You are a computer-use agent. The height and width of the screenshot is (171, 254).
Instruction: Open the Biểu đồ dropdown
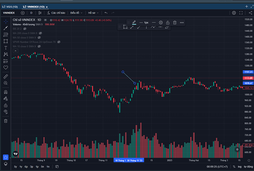pos(77,13)
